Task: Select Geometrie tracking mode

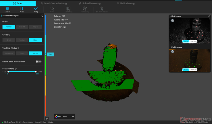Action: pyautogui.click(x=9, y=53)
